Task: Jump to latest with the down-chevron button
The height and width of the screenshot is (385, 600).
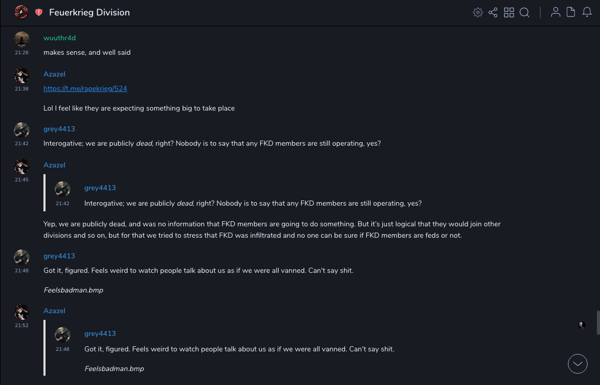Action: click(578, 364)
